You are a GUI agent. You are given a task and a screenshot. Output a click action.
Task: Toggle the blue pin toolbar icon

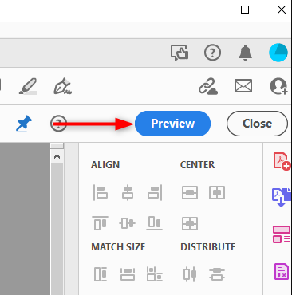coord(23,124)
